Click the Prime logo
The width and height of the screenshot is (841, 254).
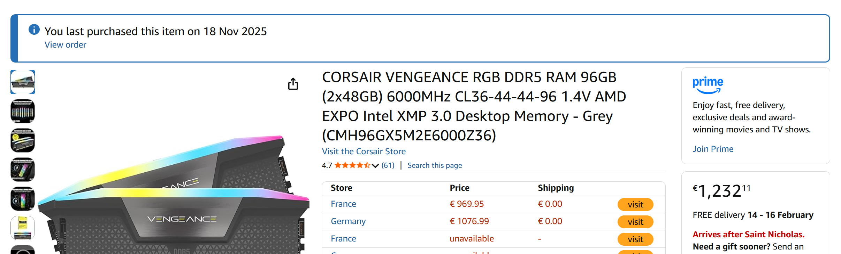coord(708,85)
